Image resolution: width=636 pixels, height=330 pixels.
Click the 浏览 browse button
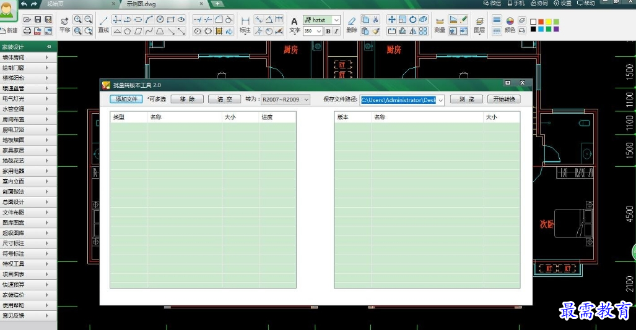tap(466, 99)
